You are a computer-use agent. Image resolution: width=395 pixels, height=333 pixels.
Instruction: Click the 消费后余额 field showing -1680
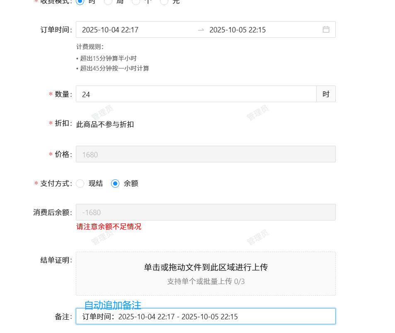click(206, 213)
